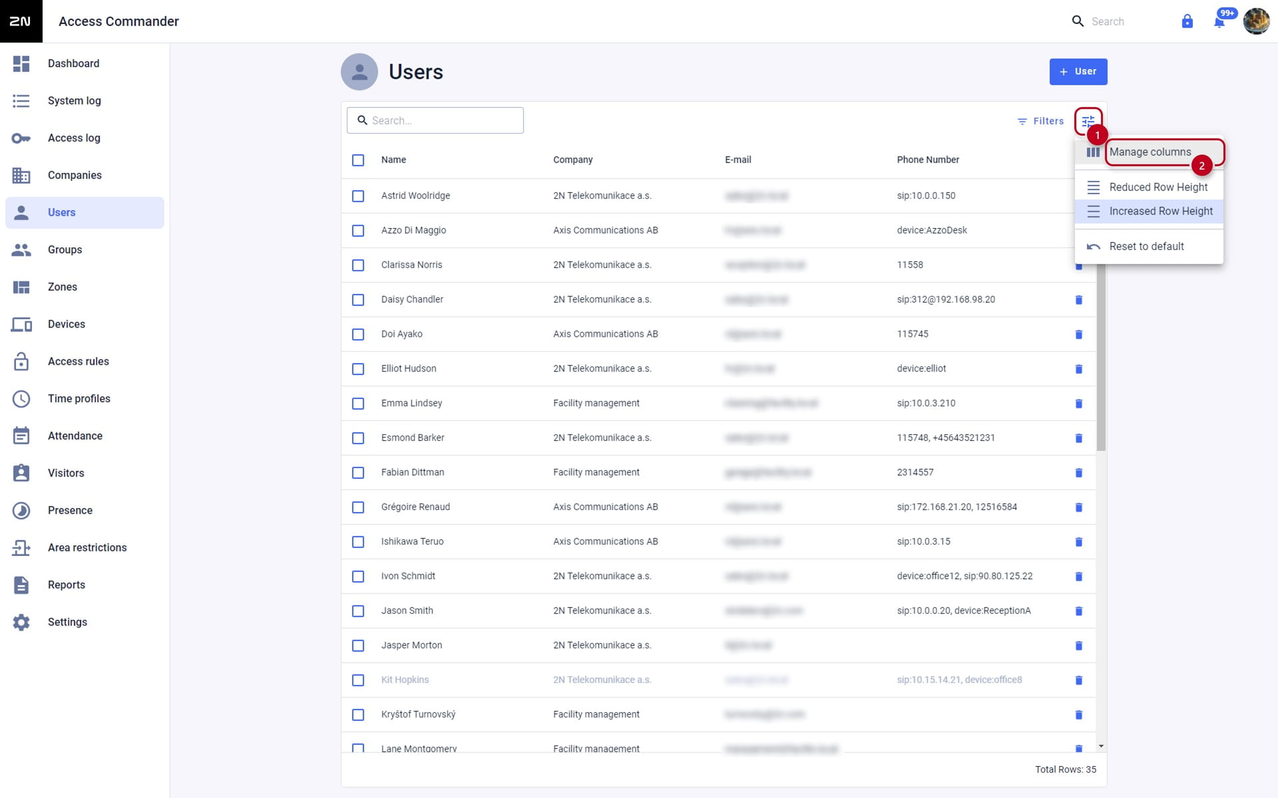Open the Time profiles clock icon

[21, 399]
